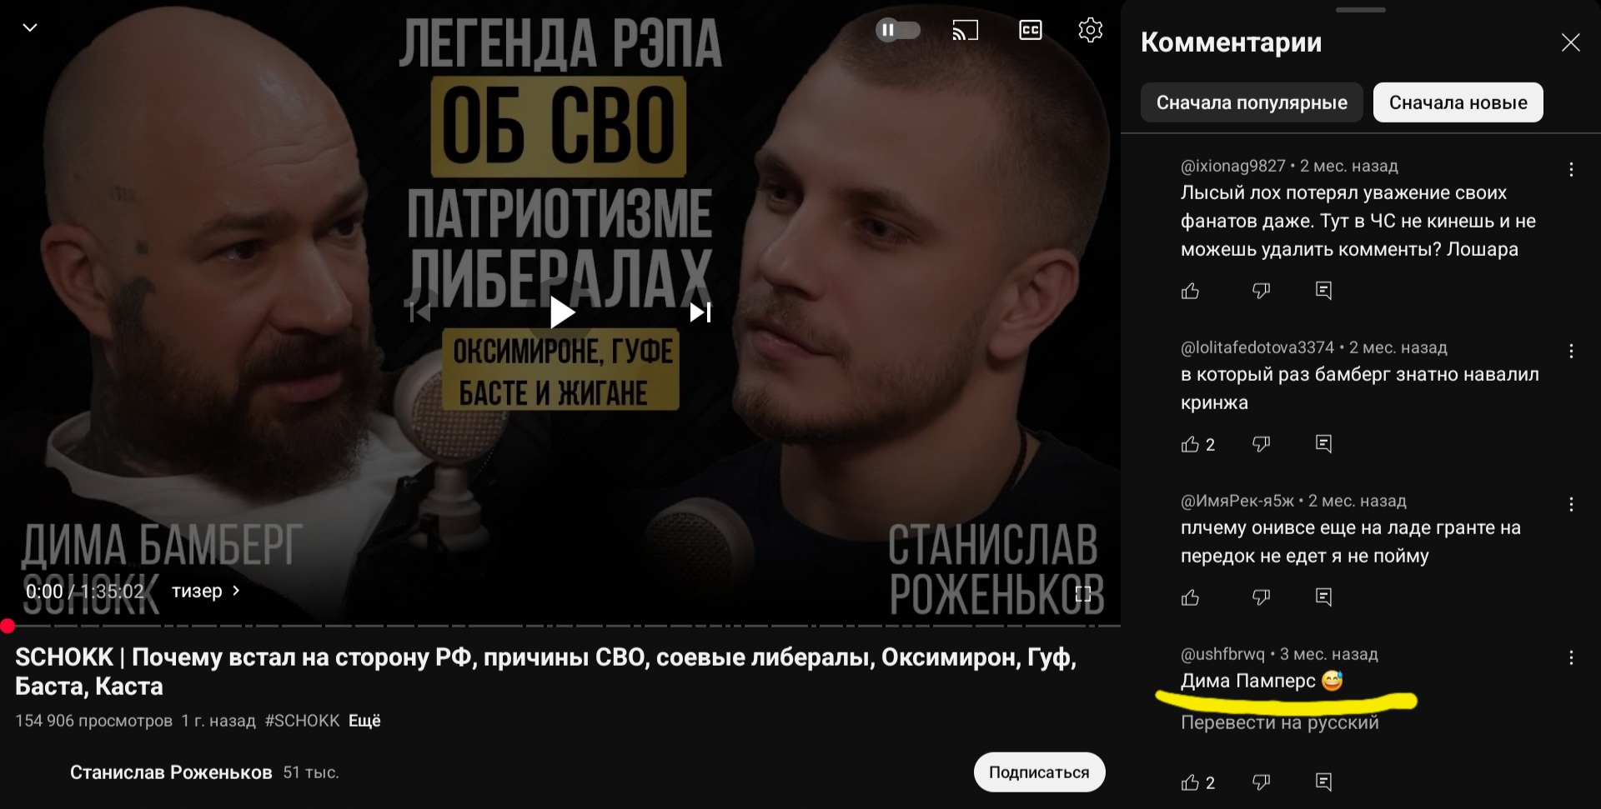Enter fullscreen mode
Screen dimensions: 1601x809
tap(1083, 593)
